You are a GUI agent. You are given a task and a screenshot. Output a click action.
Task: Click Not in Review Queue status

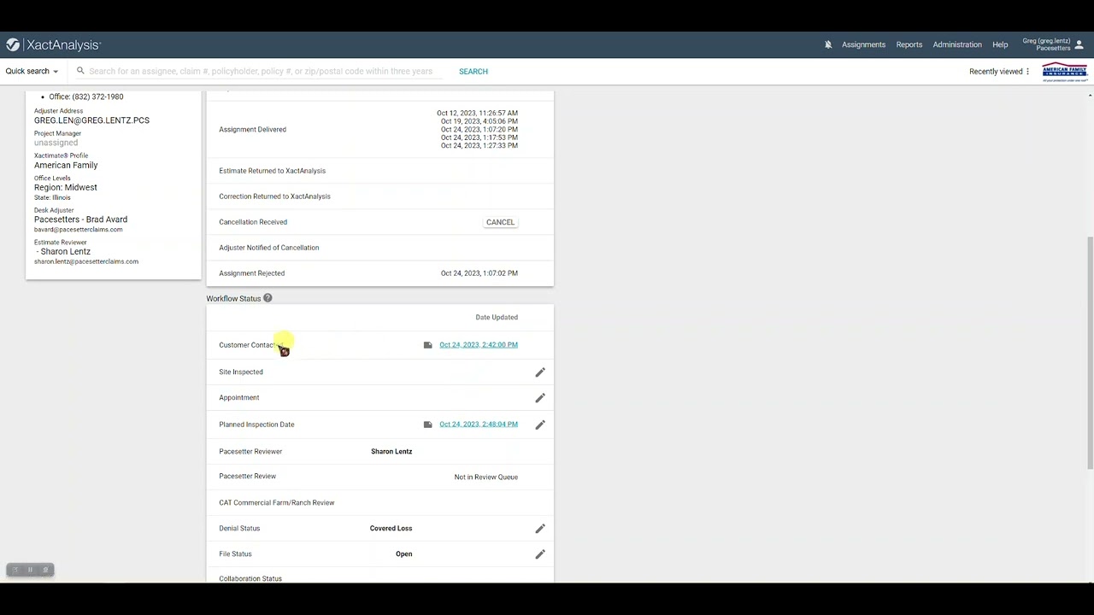[486, 477]
